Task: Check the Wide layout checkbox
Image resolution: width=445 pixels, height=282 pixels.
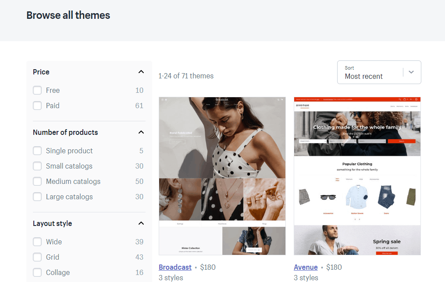Action: point(37,241)
